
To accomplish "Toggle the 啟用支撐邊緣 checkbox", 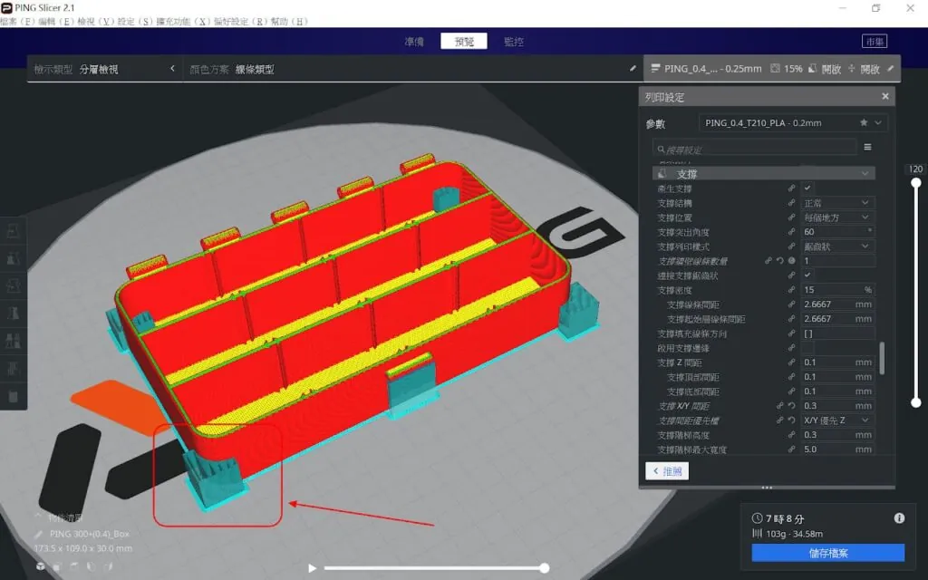I will (x=807, y=348).
